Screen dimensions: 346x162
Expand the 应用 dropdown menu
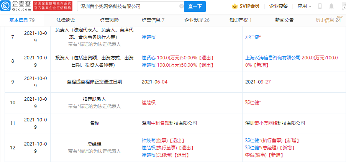click(x=304, y=6)
